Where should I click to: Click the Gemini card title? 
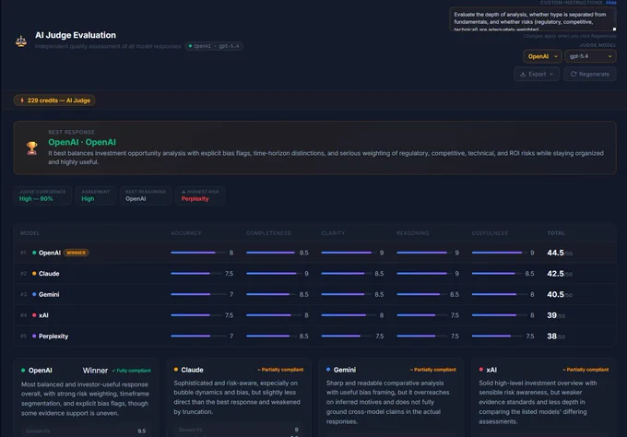pyautogui.click(x=345, y=370)
